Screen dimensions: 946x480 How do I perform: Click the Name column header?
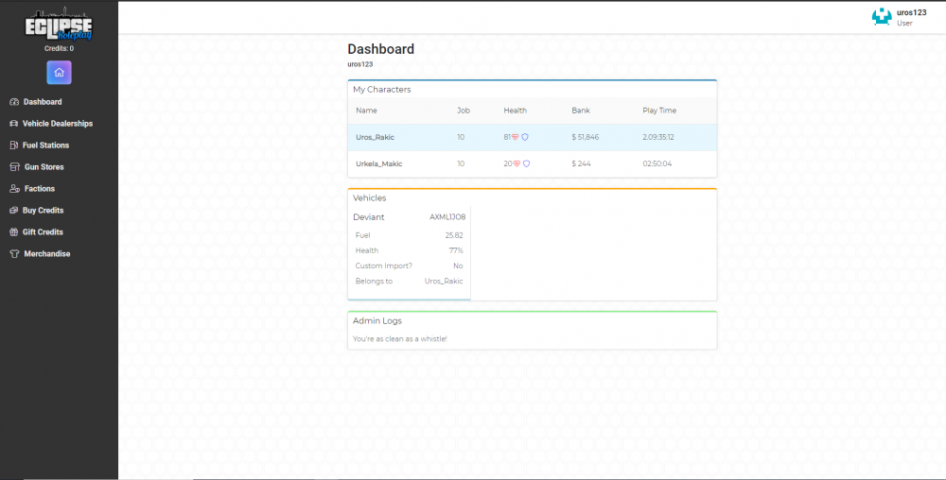pyautogui.click(x=366, y=111)
